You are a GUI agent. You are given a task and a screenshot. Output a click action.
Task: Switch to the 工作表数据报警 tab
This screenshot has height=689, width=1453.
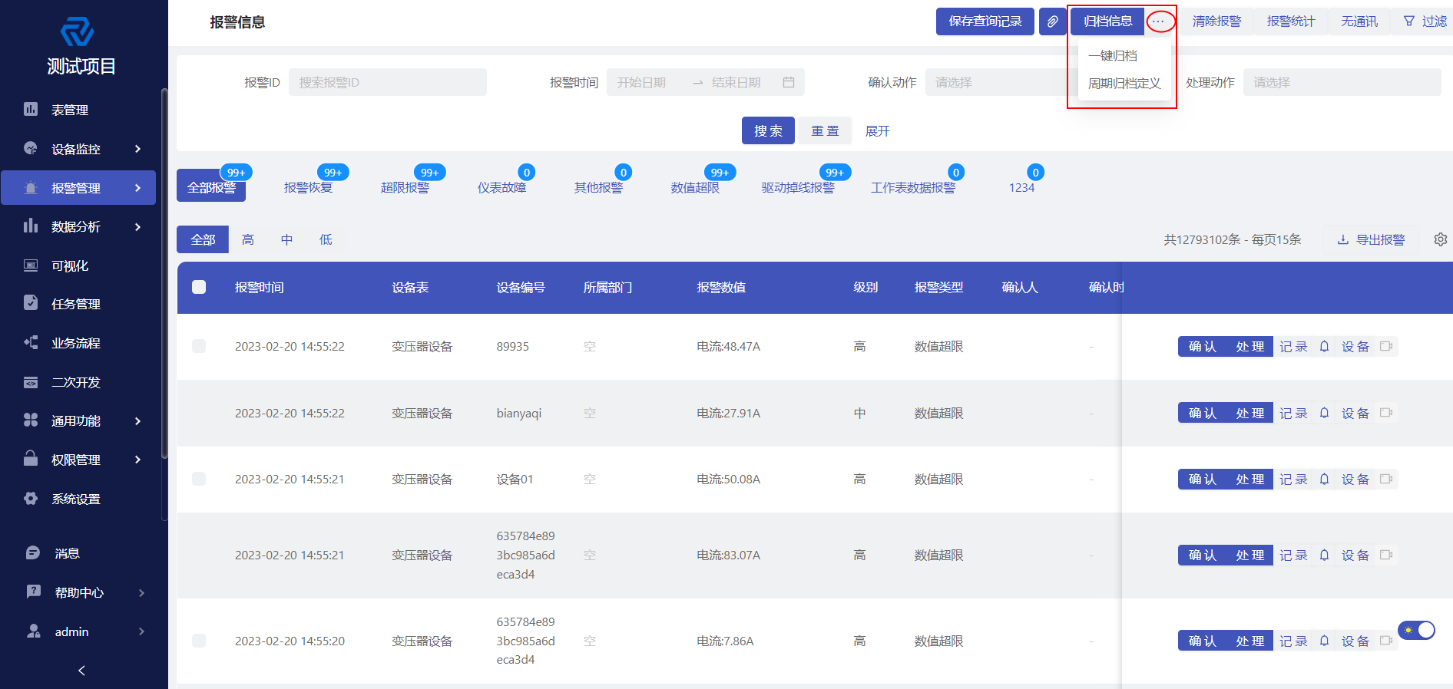click(913, 187)
